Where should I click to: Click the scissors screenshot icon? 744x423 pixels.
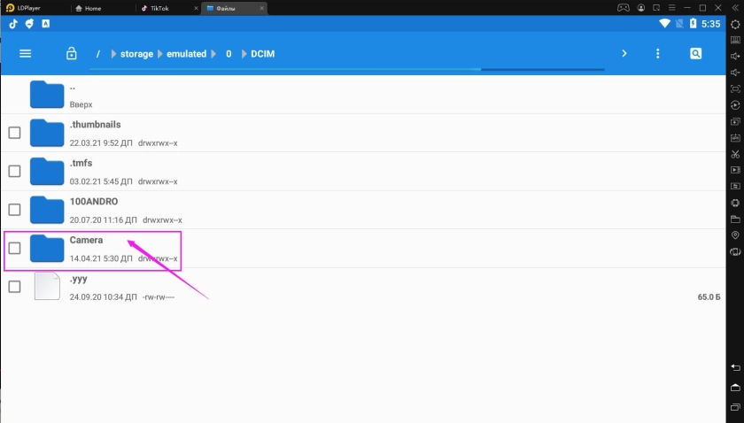coord(735,153)
